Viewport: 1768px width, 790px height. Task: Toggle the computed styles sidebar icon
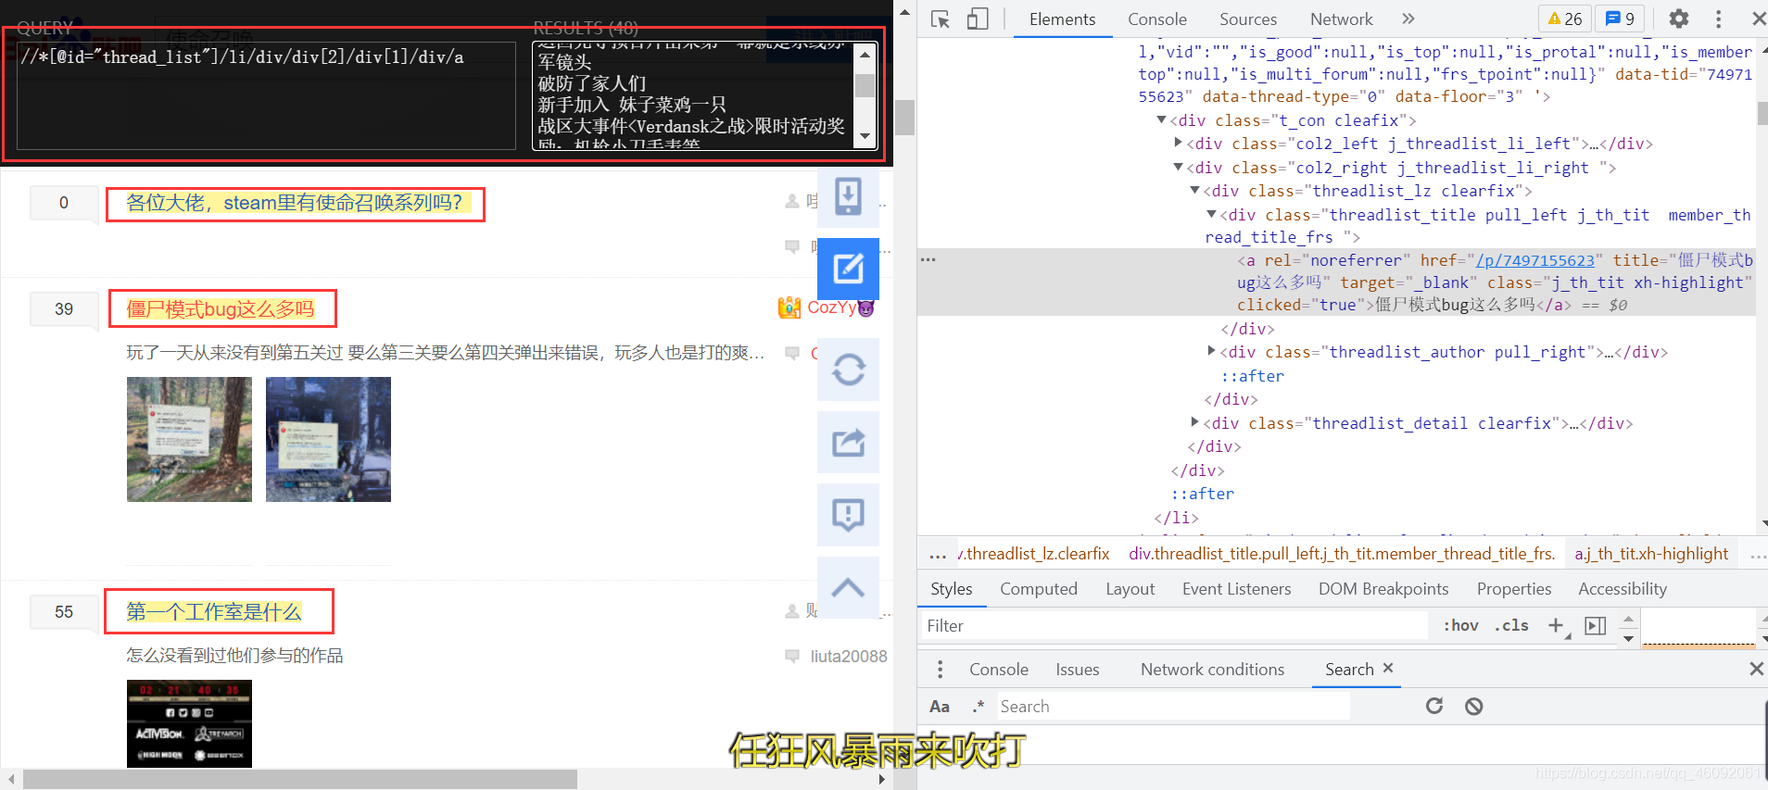[1596, 626]
